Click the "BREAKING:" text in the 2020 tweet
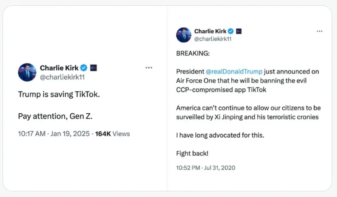The image size is (337, 197). click(x=193, y=53)
